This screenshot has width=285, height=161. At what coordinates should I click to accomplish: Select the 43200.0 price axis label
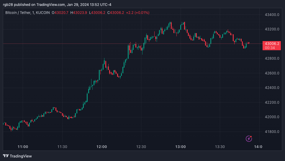[272, 29]
